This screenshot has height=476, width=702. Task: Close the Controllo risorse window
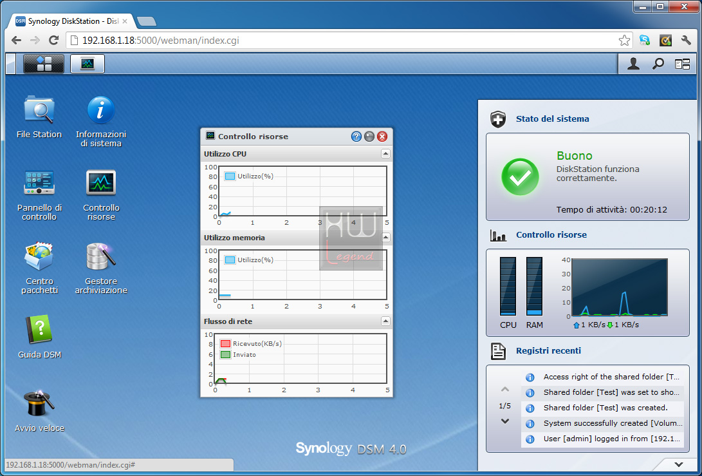[x=382, y=137]
